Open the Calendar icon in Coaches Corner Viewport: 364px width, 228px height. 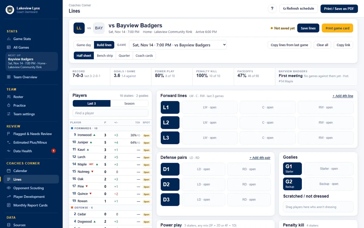(9, 171)
